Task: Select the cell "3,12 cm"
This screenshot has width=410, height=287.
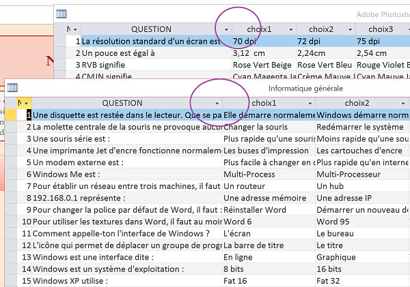Action: (264, 53)
